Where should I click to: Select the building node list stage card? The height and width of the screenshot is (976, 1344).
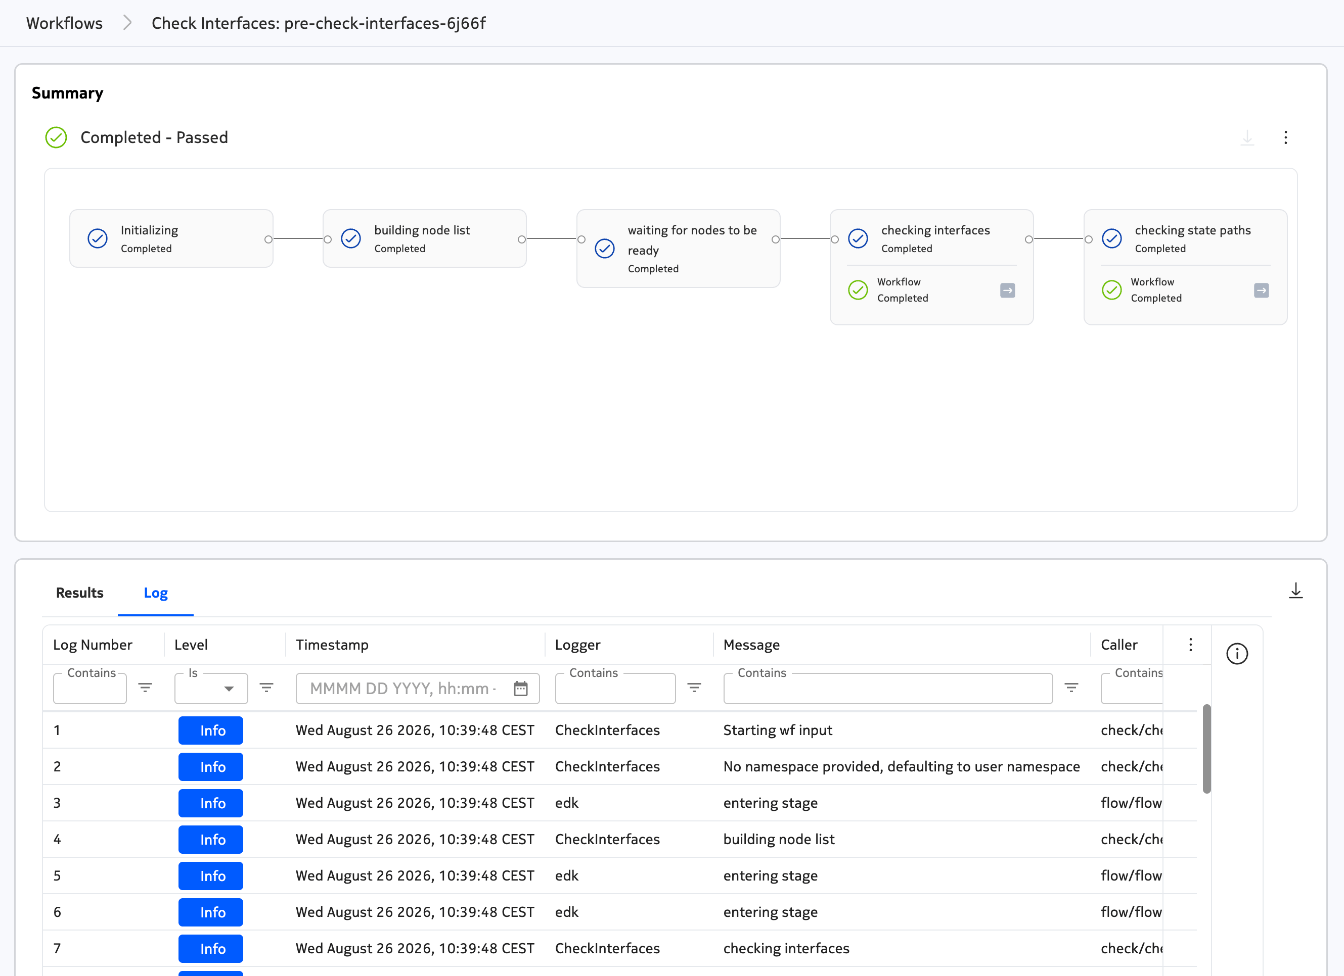tap(424, 238)
